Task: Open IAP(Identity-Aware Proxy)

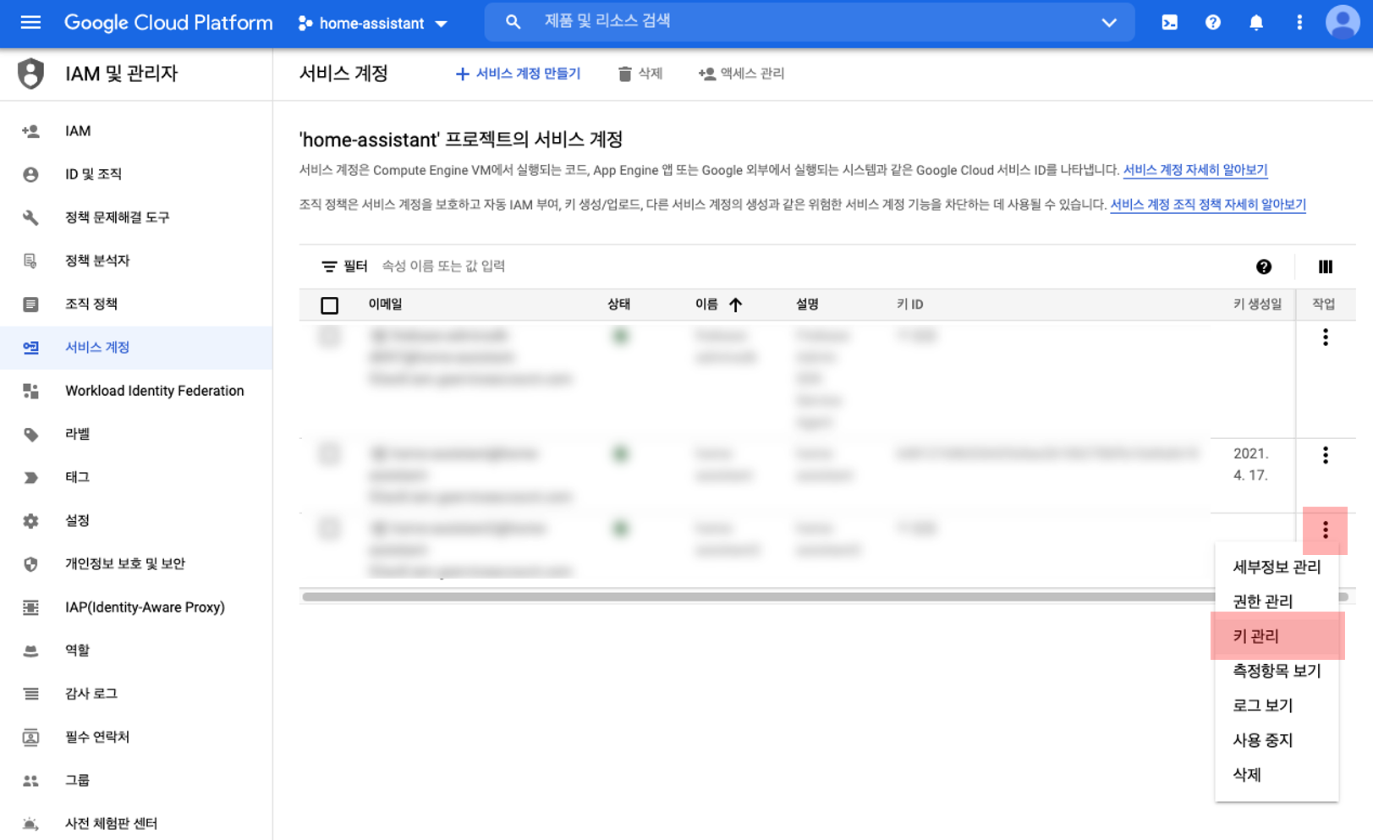Action: coord(136,607)
